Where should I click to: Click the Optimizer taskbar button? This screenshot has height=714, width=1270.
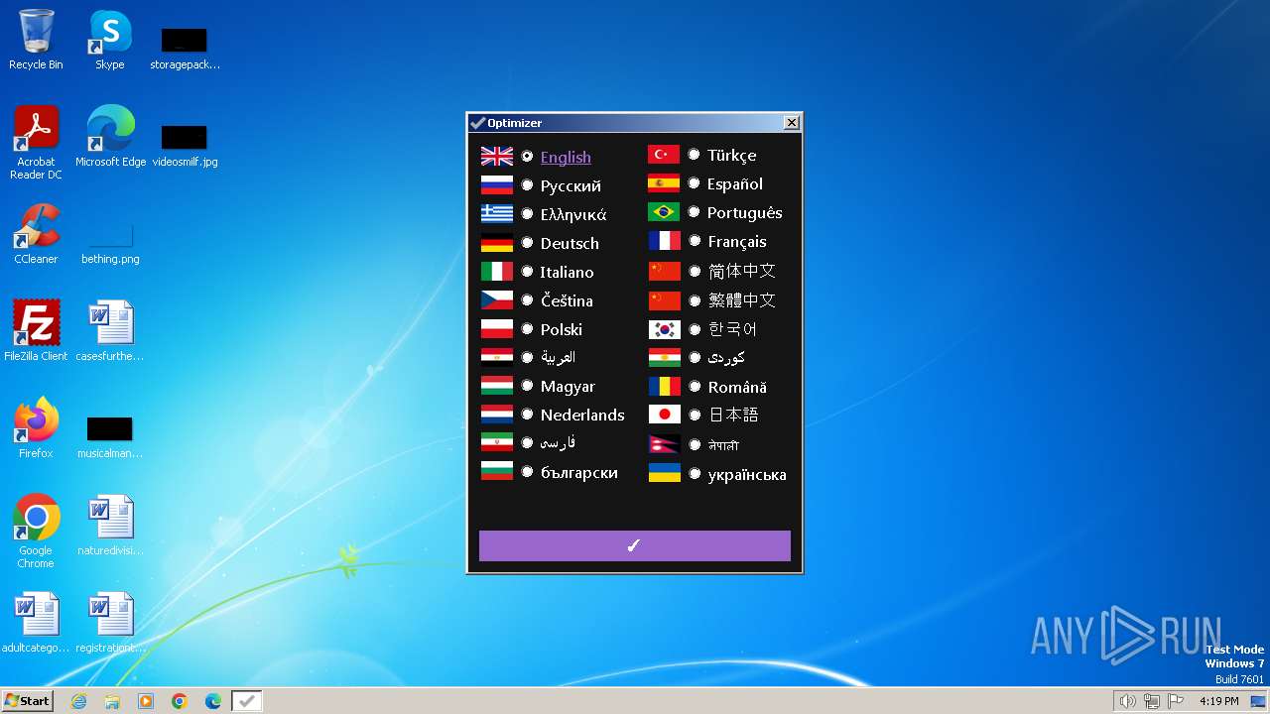point(247,701)
